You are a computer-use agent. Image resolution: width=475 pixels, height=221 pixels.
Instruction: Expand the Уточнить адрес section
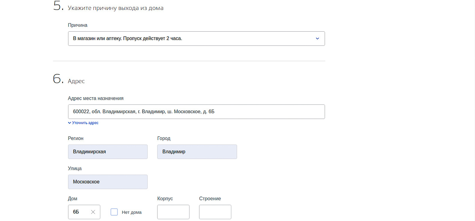85,123
